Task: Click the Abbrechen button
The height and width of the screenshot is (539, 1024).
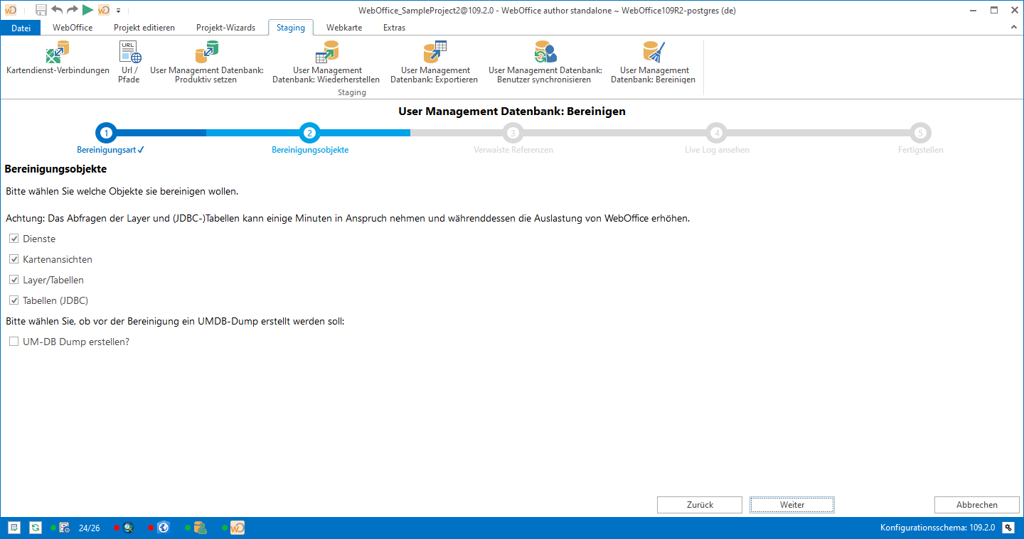Action: pyautogui.click(x=976, y=505)
